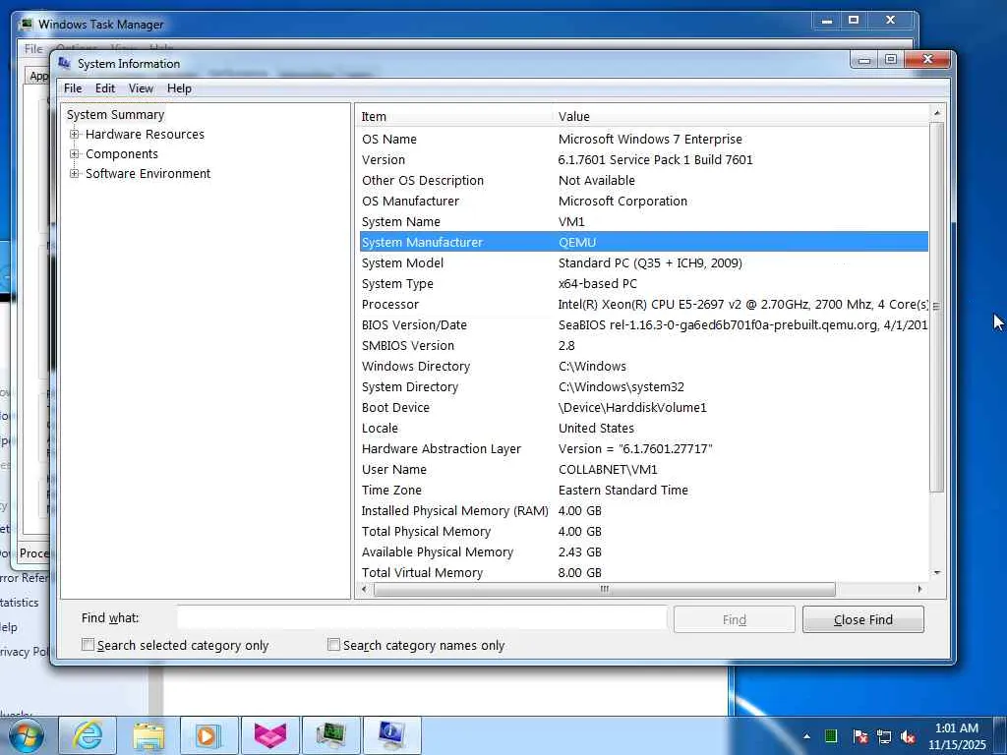Select the Version row
Image resolution: width=1007 pixels, height=755 pixels.
pyautogui.click(x=644, y=159)
